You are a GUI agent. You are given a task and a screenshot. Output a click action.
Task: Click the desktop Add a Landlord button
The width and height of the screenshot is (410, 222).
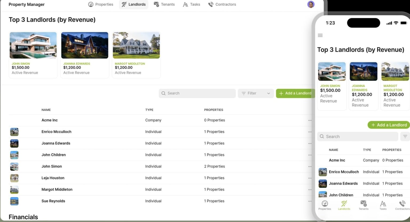[295, 93]
